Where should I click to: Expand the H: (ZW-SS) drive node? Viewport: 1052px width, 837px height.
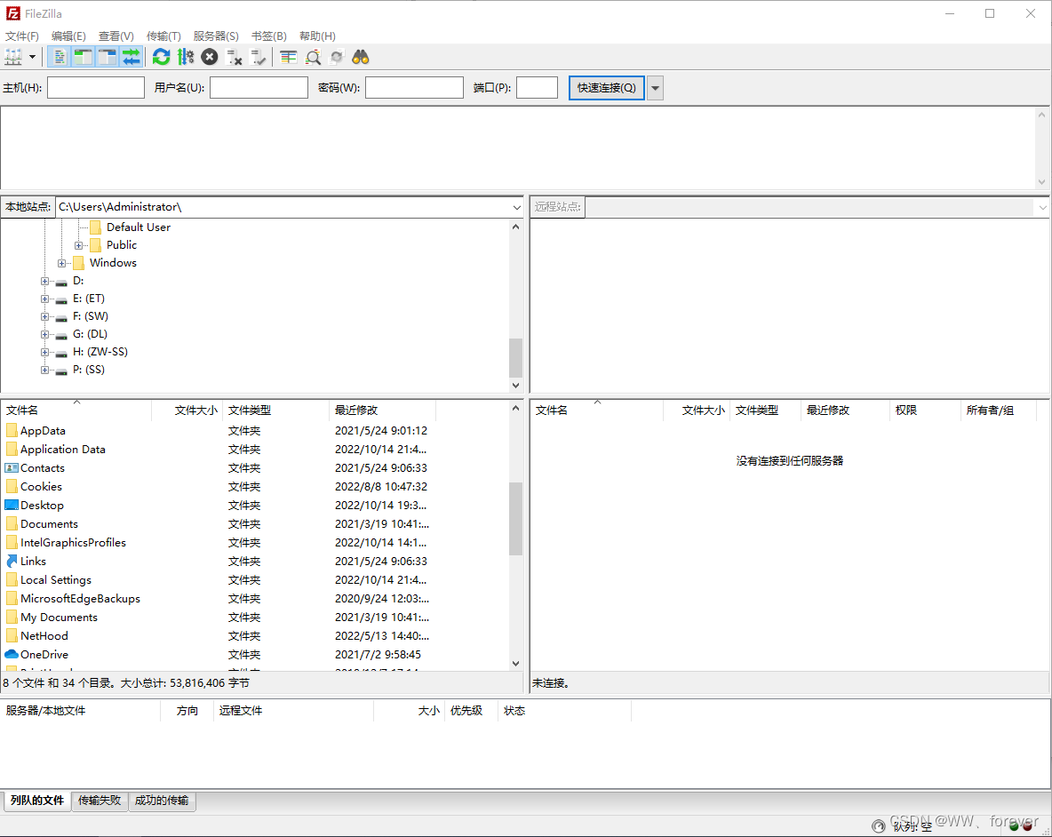[x=44, y=352]
